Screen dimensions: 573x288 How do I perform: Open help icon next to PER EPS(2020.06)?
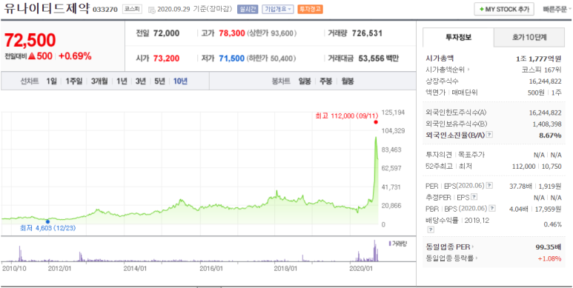[490, 186]
